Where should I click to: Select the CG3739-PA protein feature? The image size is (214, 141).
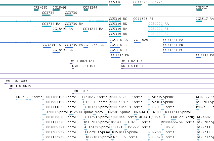coord(69,47)
